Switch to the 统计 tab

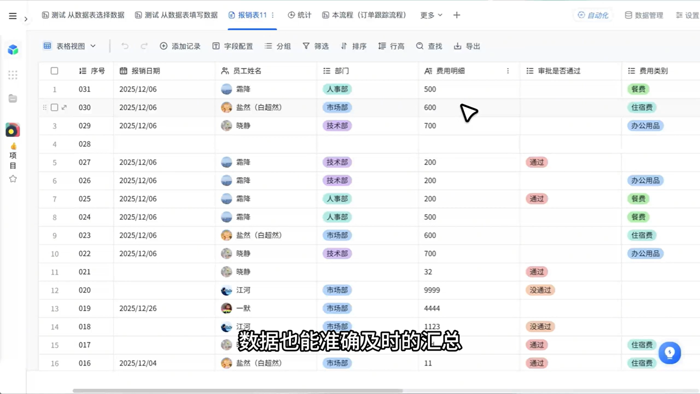(x=300, y=15)
